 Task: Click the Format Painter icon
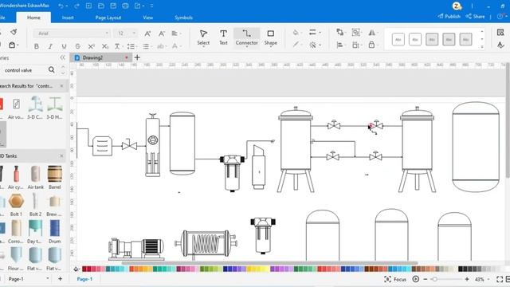pyautogui.click(x=14, y=32)
